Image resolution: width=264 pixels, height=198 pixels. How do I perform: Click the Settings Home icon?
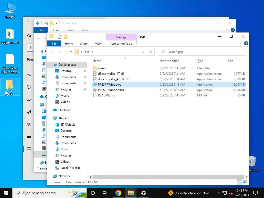[x=29, y=36]
